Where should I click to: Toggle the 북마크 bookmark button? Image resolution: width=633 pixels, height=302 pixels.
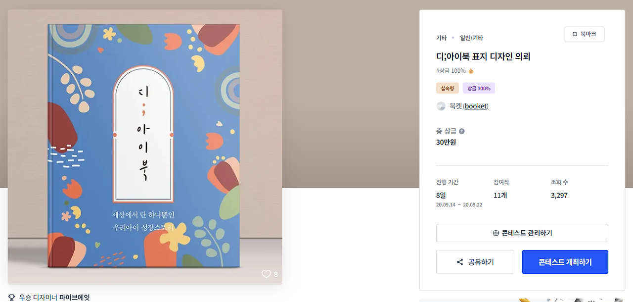pyautogui.click(x=584, y=34)
